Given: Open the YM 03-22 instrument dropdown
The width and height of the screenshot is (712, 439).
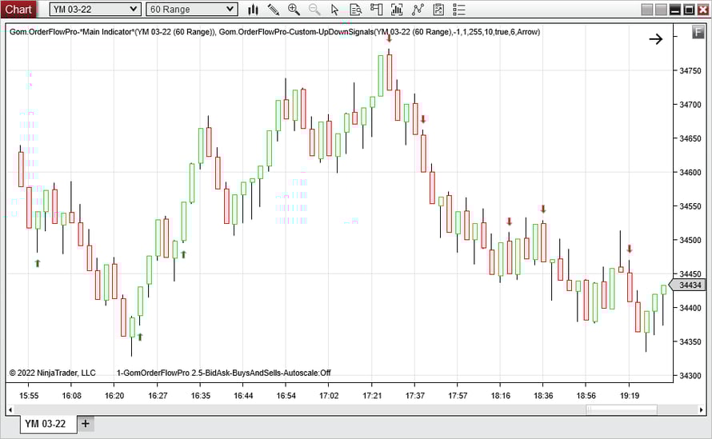Looking at the screenshot, I should (x=95, y=10).
